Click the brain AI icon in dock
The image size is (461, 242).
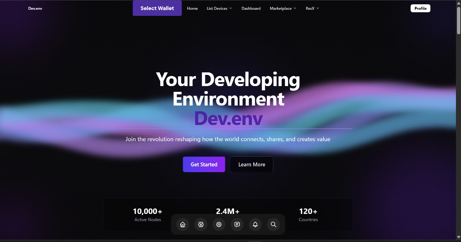pos(201,224)
